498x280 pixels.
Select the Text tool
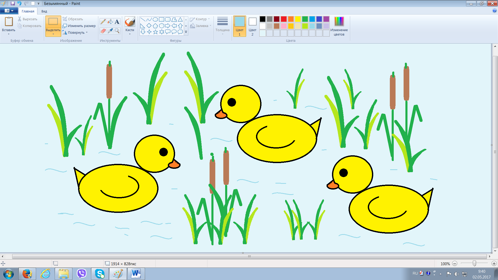click(117, 22)
